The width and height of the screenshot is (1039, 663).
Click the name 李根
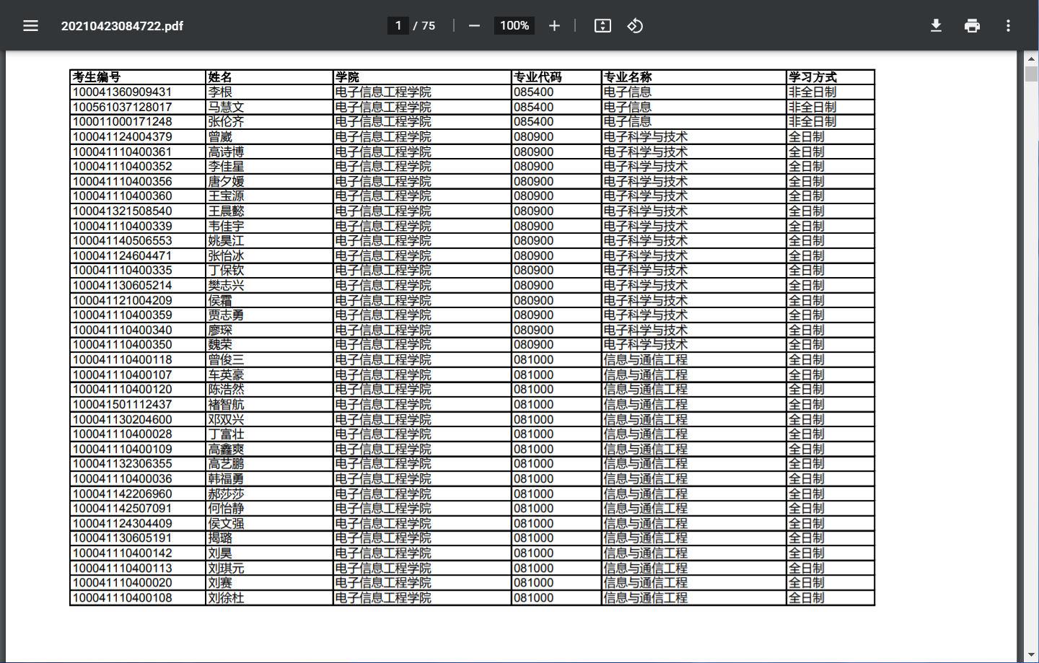[x=220, y=92]
